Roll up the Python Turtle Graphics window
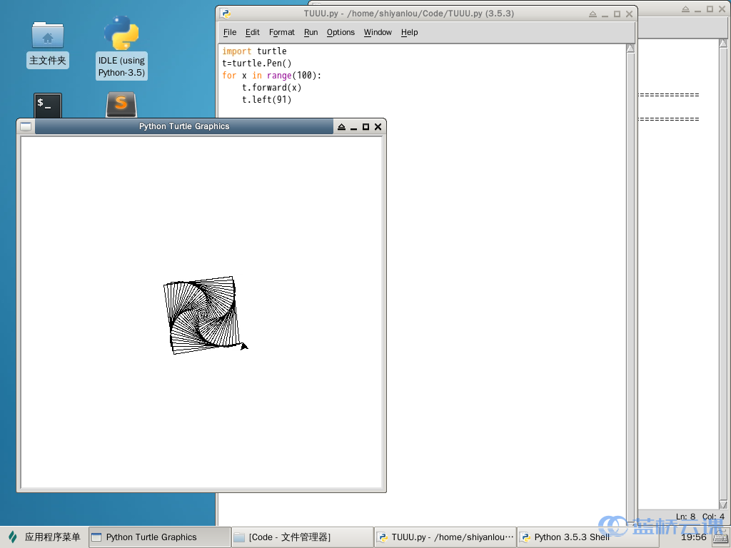731x548 pixels. (x=341, y=126)
